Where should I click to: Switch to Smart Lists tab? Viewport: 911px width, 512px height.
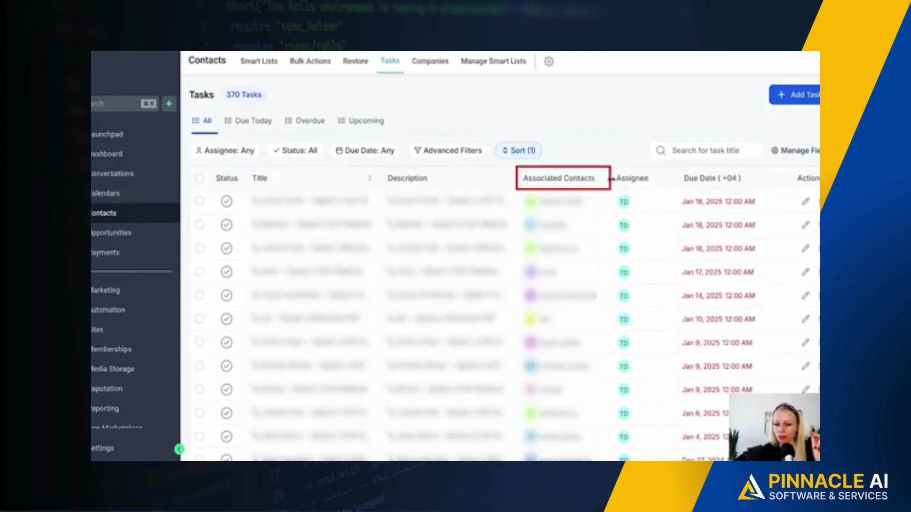(x=259, y=61)
